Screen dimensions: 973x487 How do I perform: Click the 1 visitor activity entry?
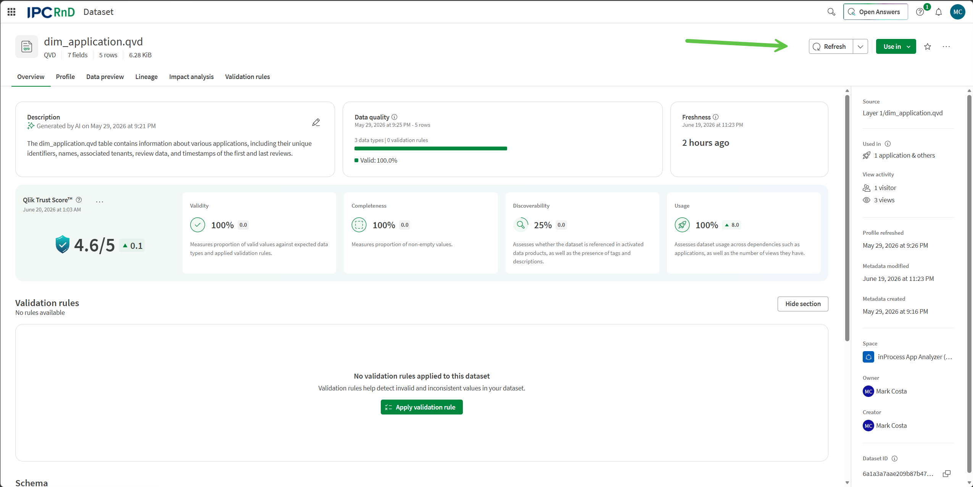click(880, 188)
